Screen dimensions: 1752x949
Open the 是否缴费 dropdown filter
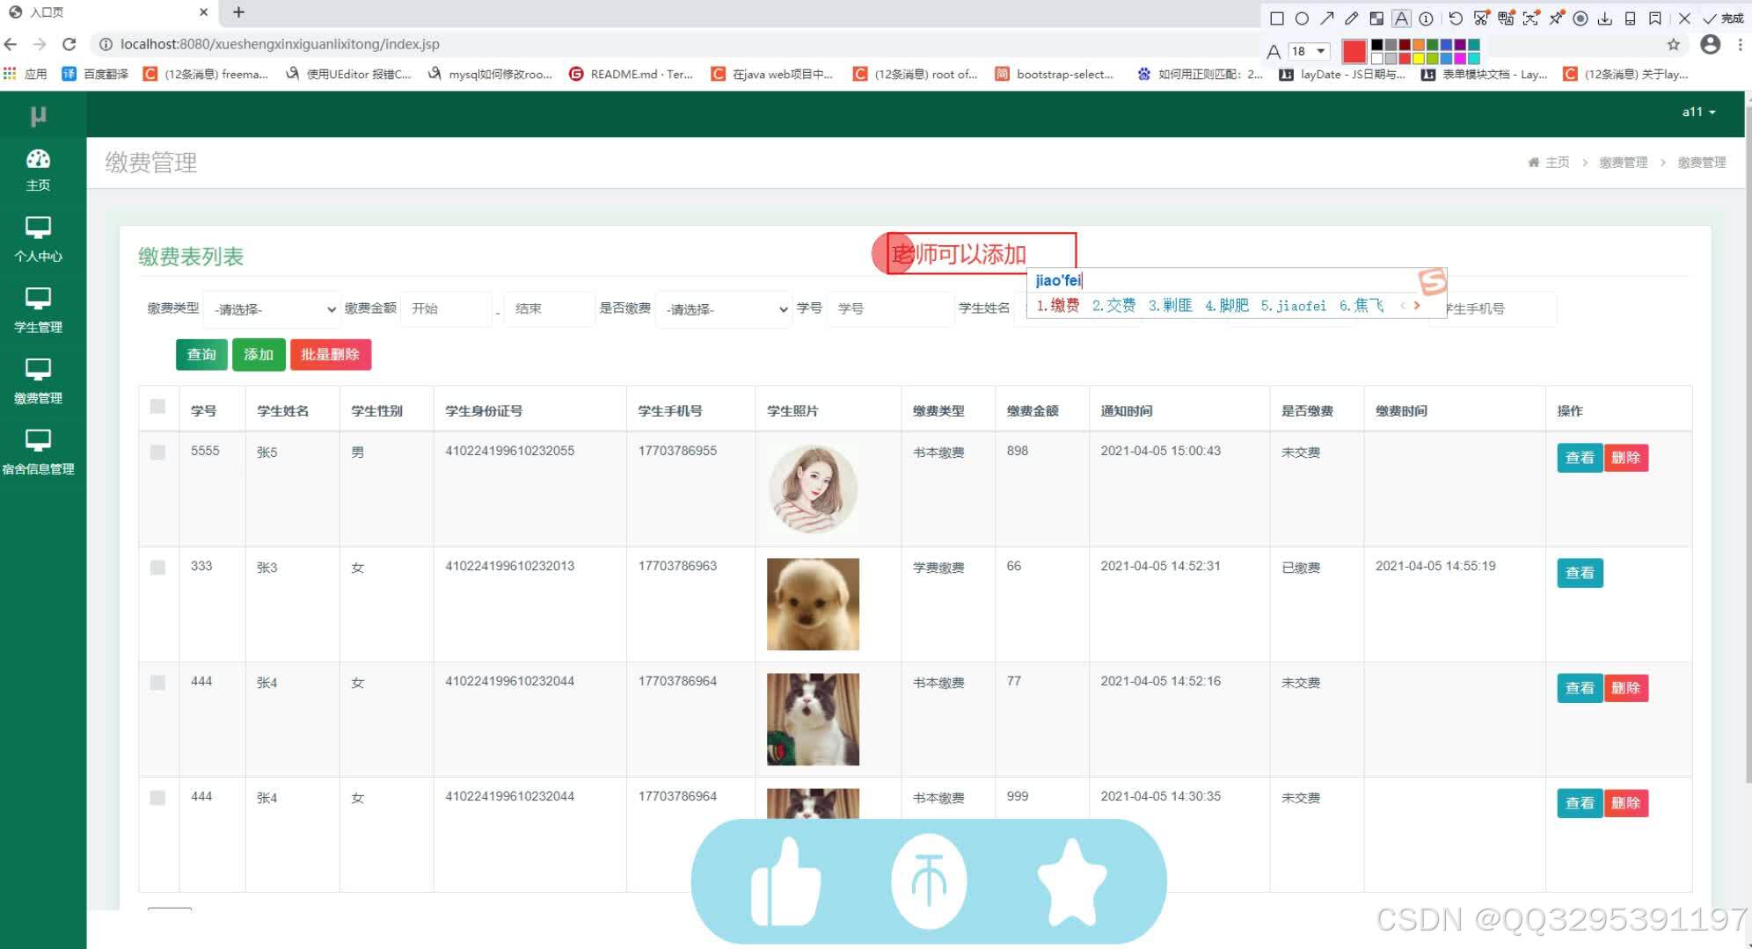[x=725, y=309]
